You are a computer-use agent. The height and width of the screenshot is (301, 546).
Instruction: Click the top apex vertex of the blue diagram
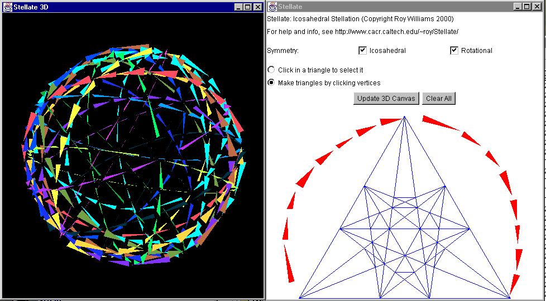404,118
